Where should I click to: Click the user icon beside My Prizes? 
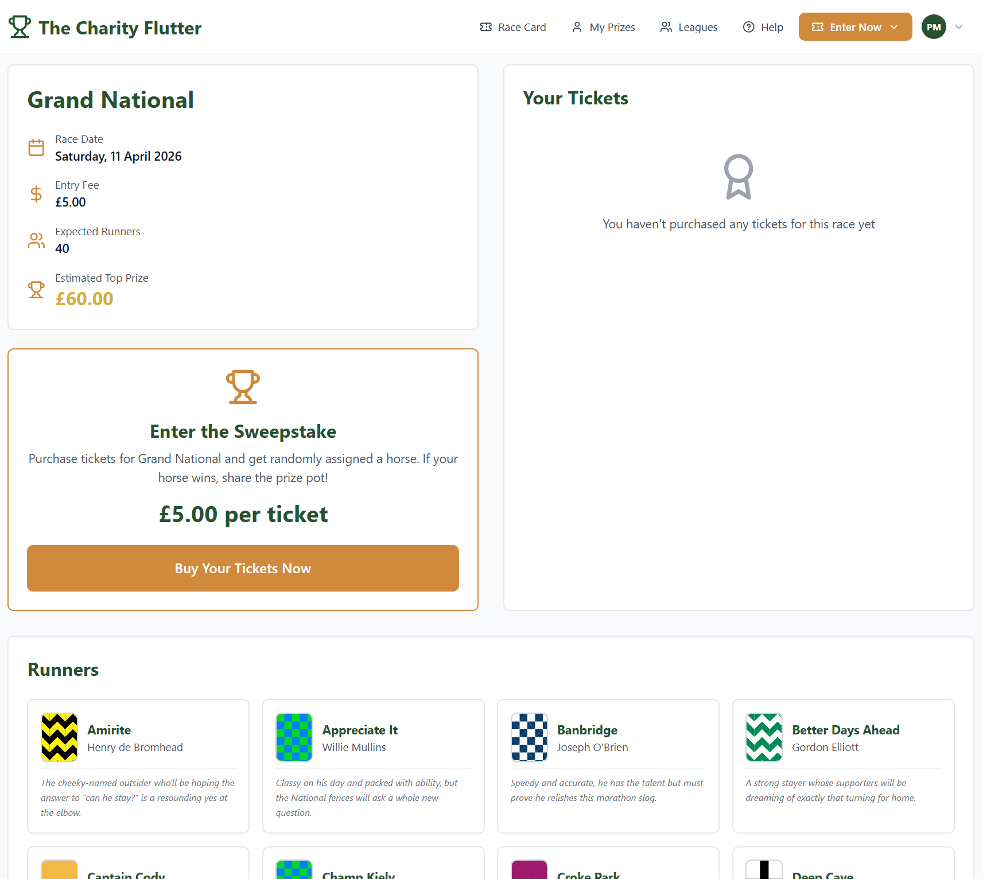click(577, 26)
